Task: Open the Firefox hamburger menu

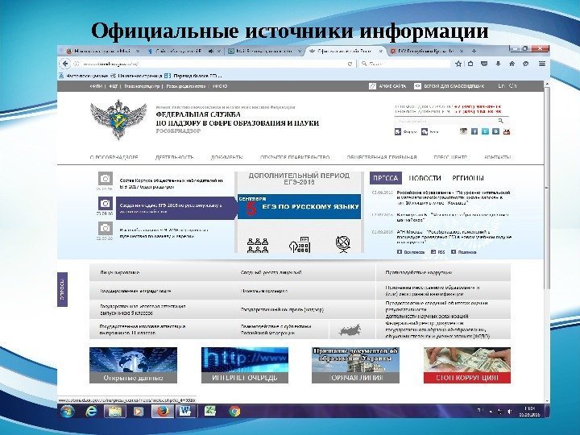Action: pyautogui.click(x=542, y=64)
